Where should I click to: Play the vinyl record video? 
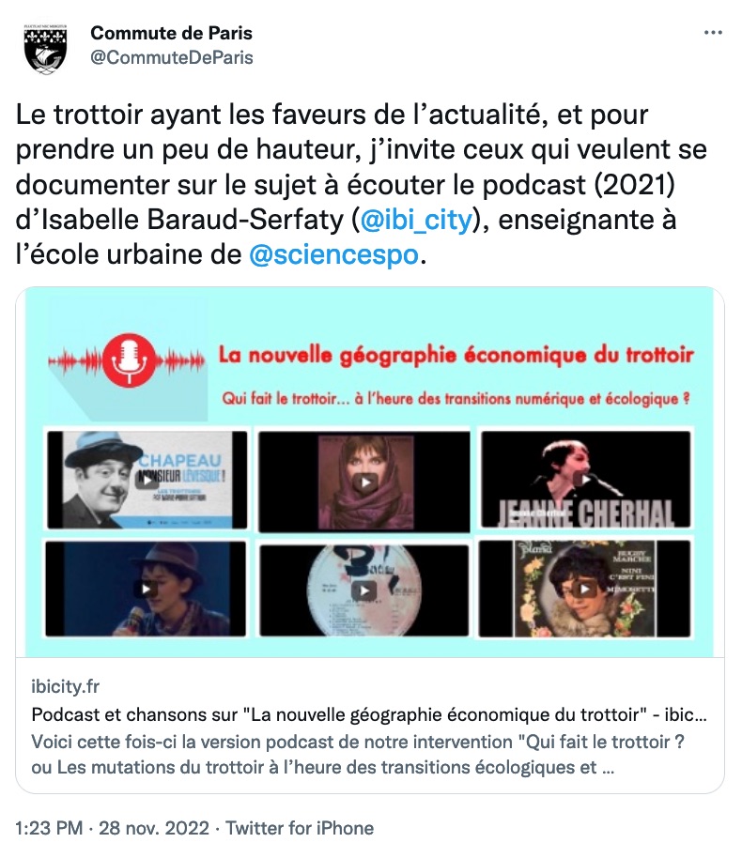(363, 590)
